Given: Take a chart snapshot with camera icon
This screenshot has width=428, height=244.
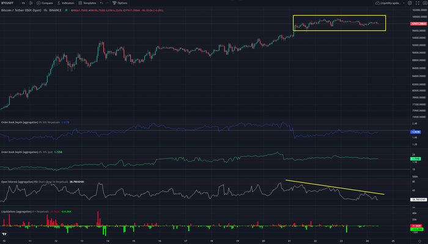Looking at the screenshot, I should [x=425, y=3].
